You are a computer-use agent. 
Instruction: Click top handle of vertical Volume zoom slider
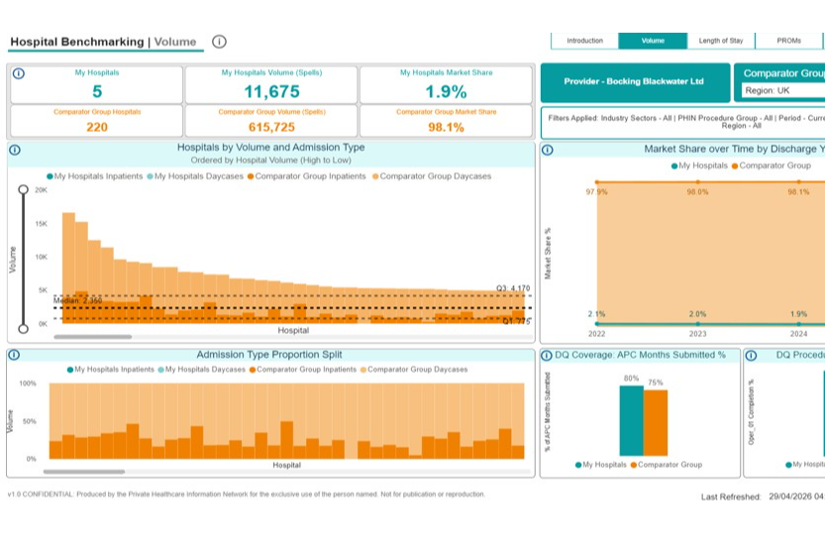[23, 189]
